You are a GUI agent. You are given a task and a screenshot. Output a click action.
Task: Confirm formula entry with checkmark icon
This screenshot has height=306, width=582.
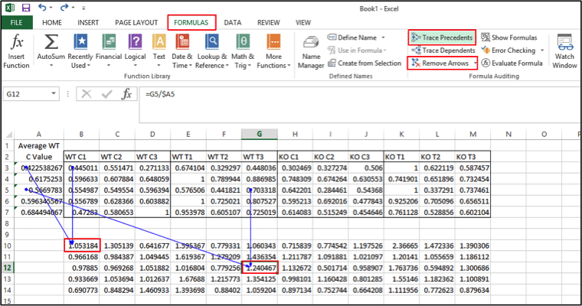[x=107, y=94]
